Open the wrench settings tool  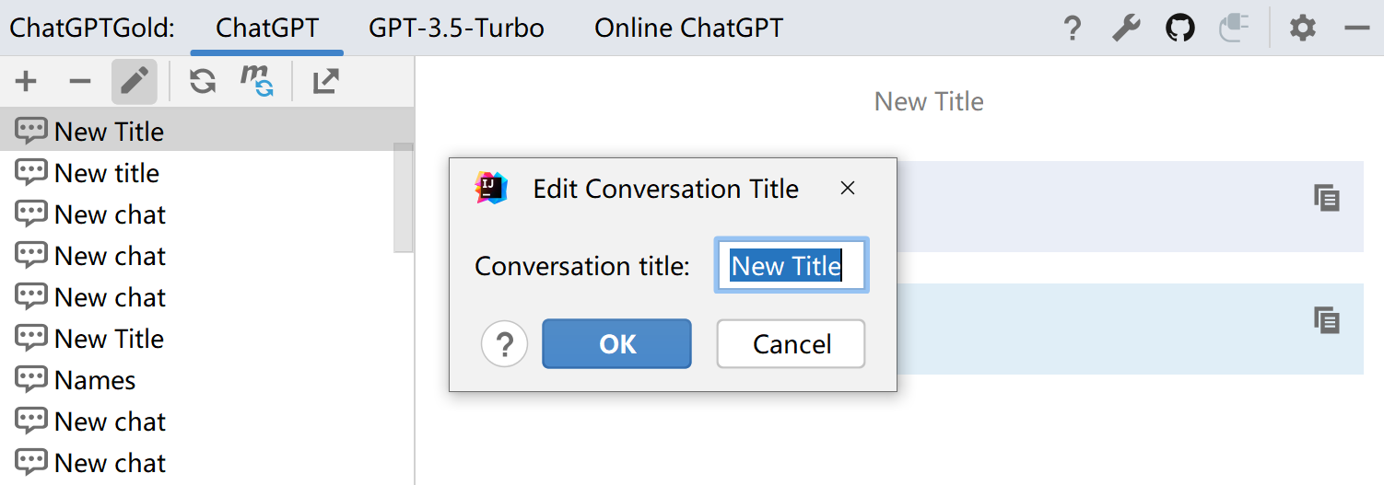click(1126, 29)
